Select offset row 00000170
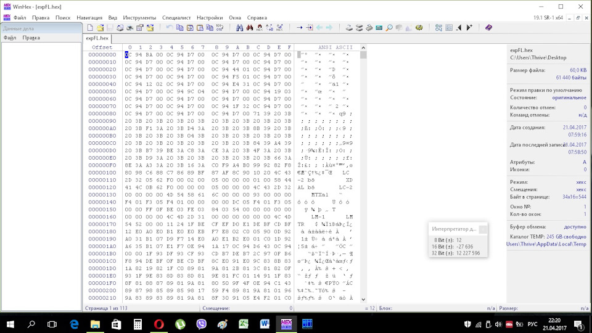The width and height of the screenshot is (592, 333). coord(102,224)
